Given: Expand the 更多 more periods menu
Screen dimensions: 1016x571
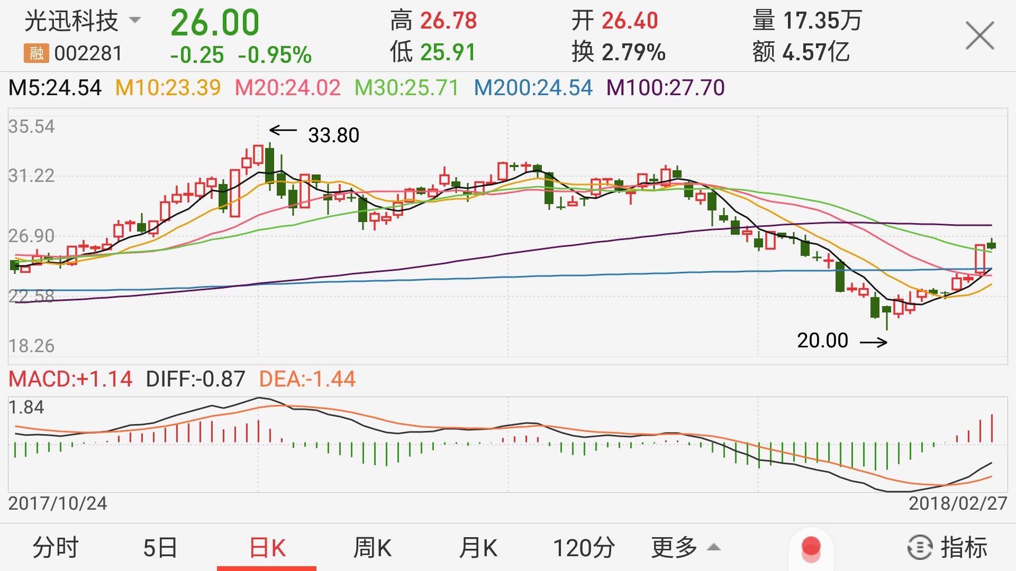Looking at the screenshot, I should pyautogui.click(x=685, y=547).
